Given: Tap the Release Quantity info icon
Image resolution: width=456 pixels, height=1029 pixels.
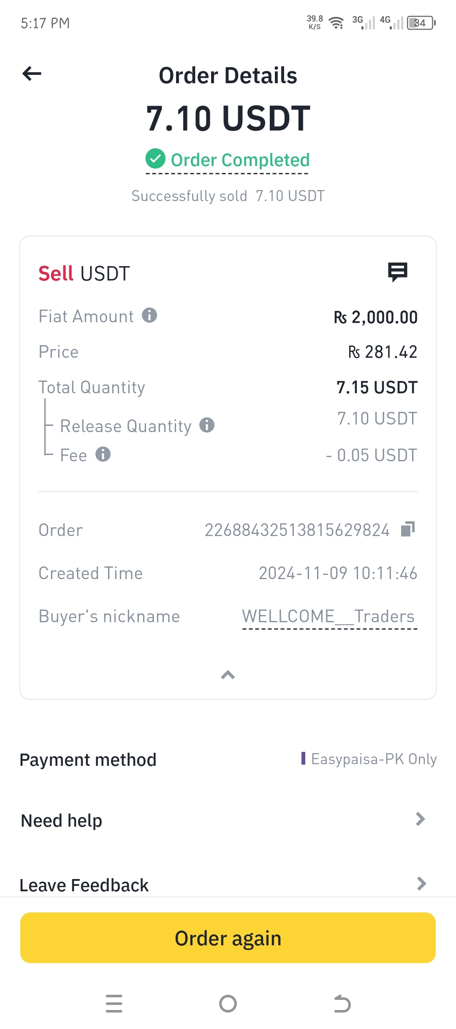Looking at the screenshot, I should 207,425.
